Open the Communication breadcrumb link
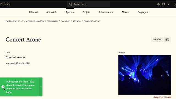This screenshot has height=99, width=176. 35,21
